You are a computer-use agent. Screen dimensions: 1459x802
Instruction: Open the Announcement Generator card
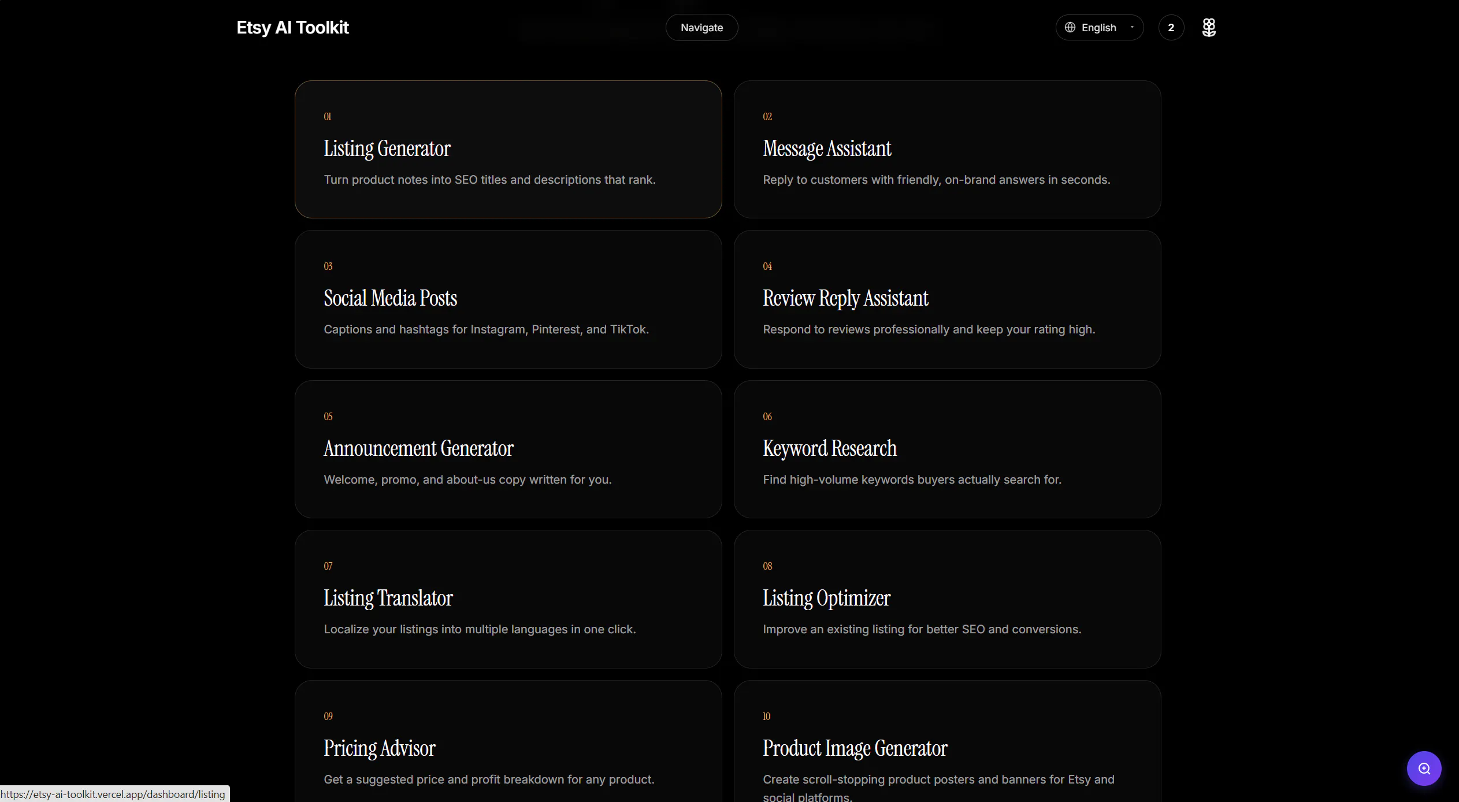[508, 449]
